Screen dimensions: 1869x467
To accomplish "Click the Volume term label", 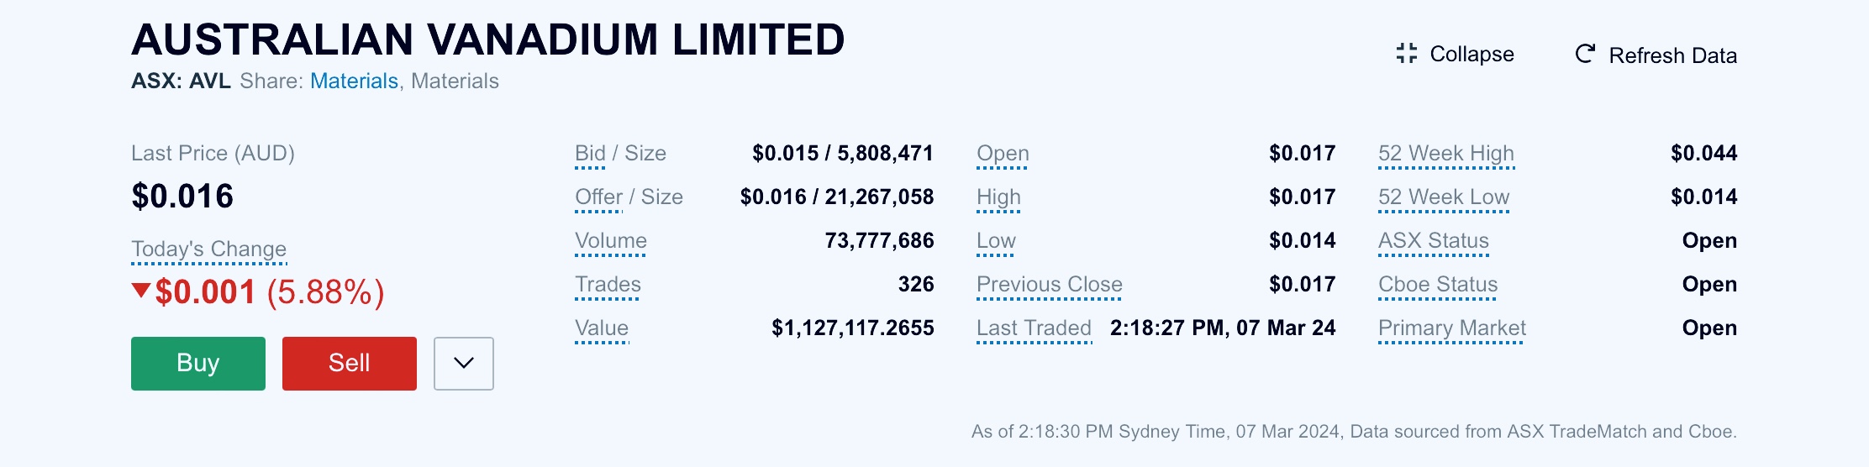I will (611, 241).
